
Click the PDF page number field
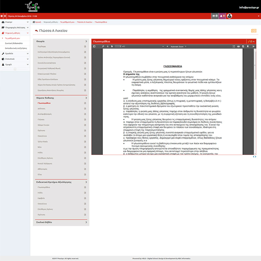117,47
